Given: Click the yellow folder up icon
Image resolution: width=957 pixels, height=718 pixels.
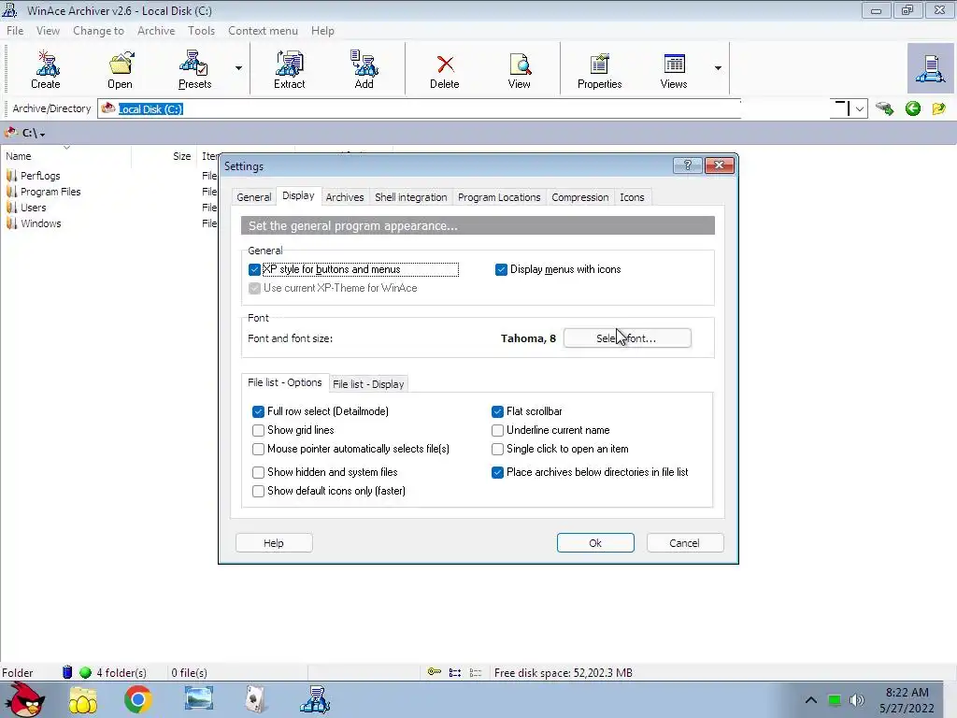Looking at the screenshot, I should (x=938, y=108).
